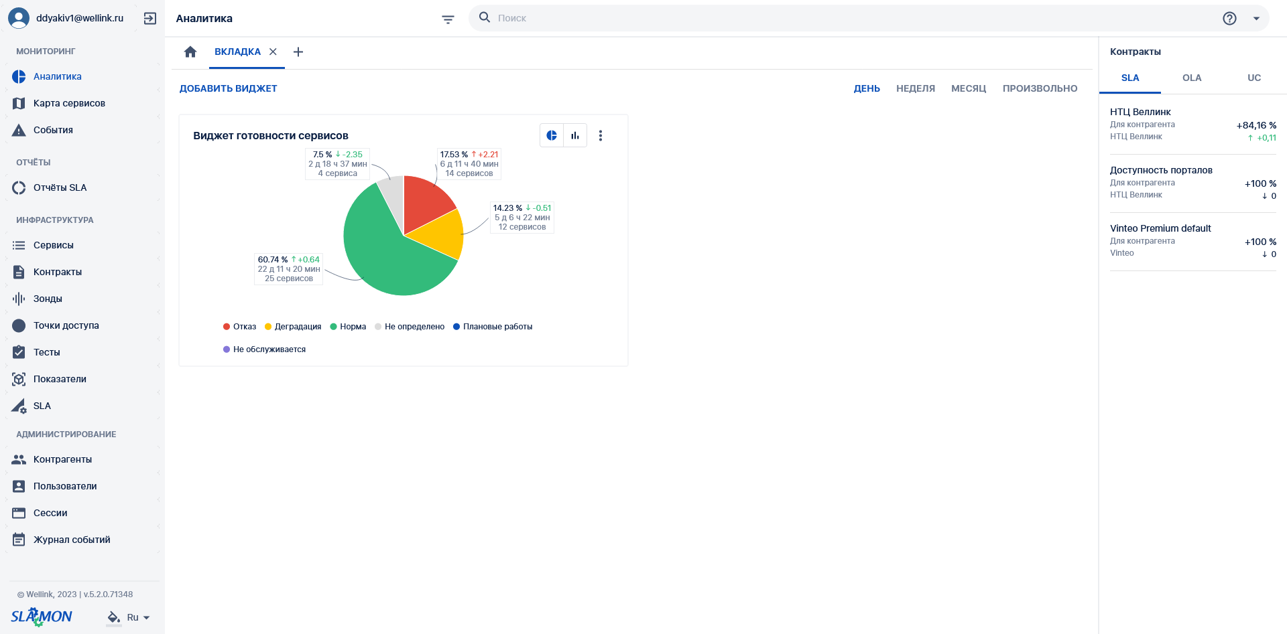Switch to the OLA contracts tab
Screen dimensions: 1287x634
click(x=1192, y=78)
